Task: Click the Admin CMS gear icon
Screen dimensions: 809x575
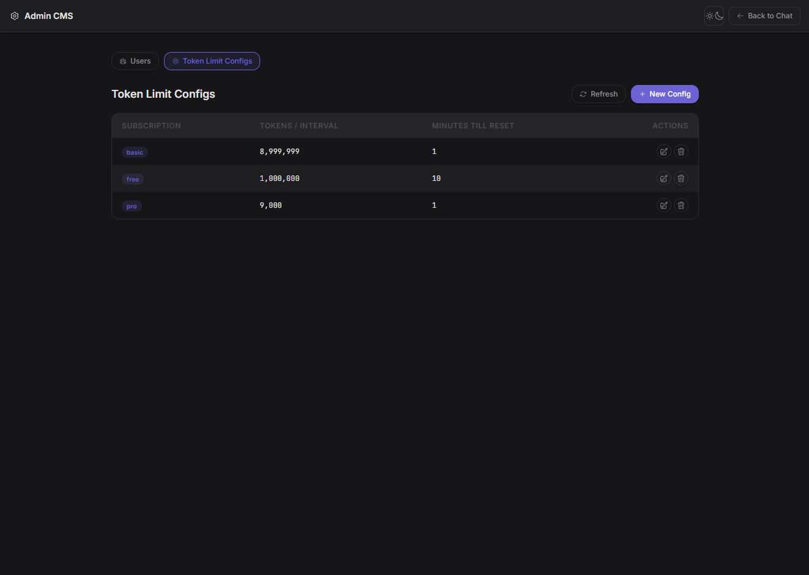Action: [15, 16]
